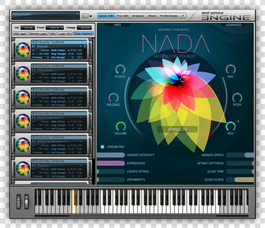Toggle power button on Ethnic Violin layer
The image size is (265, 228).
34,66
